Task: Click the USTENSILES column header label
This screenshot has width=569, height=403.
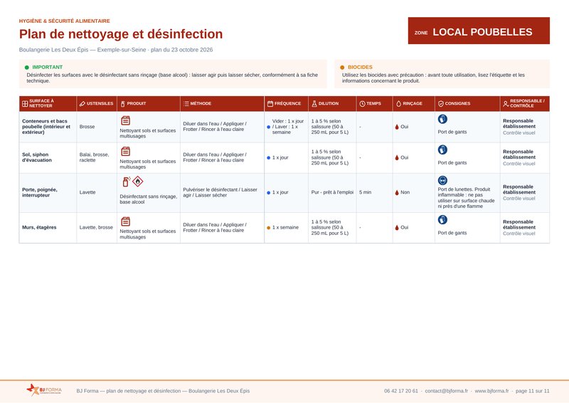Action: coord(100,103)
